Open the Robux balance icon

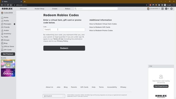coord(166,9)
